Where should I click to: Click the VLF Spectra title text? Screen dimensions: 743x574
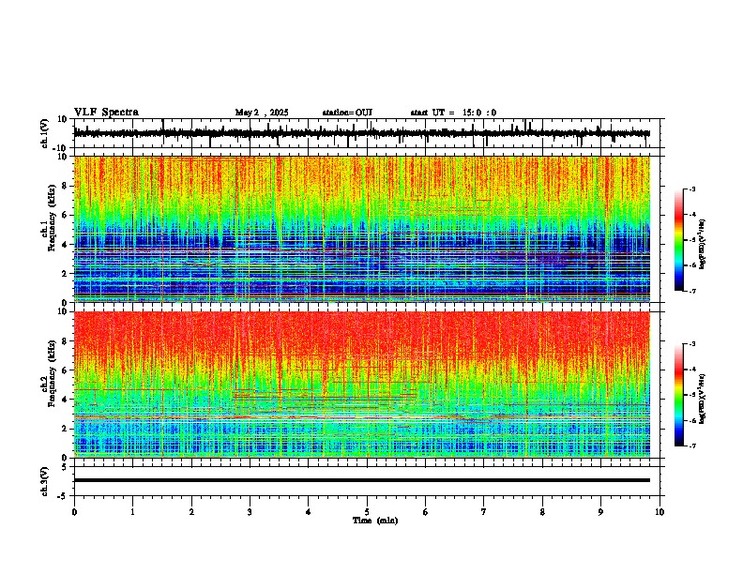click(x=106, y=112)
